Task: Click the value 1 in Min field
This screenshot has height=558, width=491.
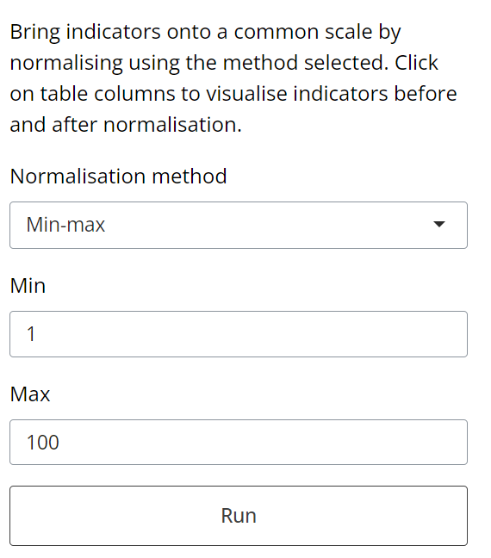Action: 31,334
